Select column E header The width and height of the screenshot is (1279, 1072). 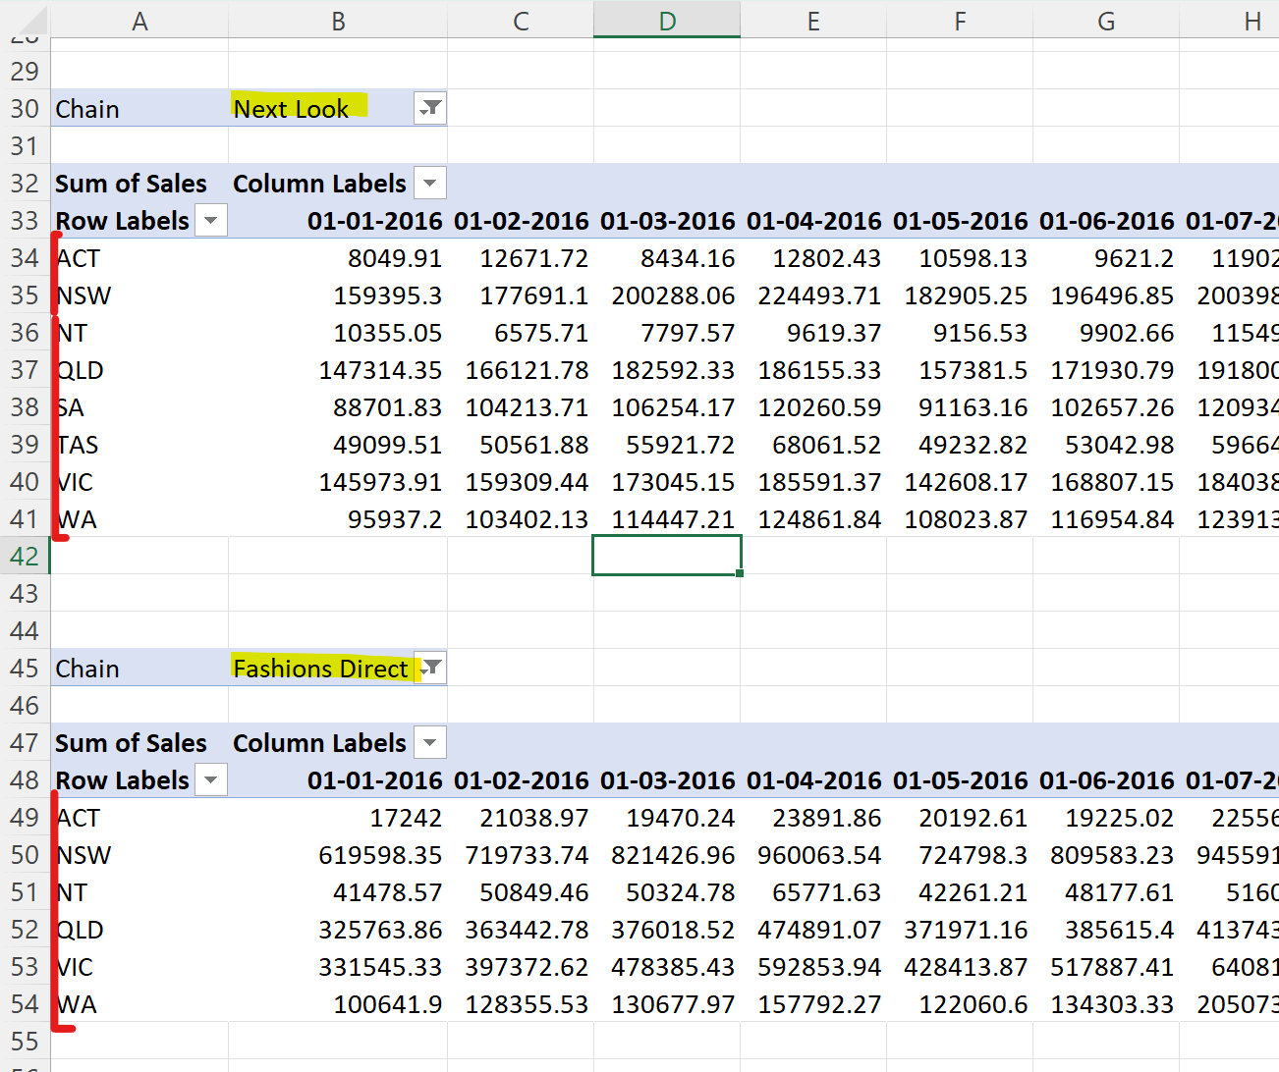click(813, 21)
